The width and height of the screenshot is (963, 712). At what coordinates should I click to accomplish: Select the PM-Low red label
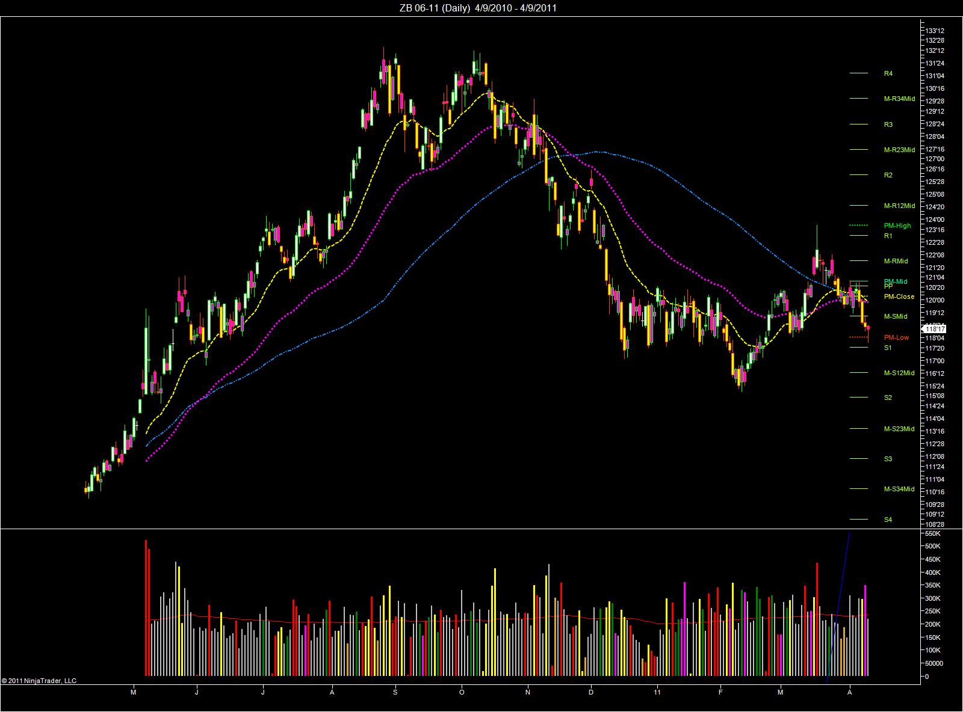(x=896, y=337)
